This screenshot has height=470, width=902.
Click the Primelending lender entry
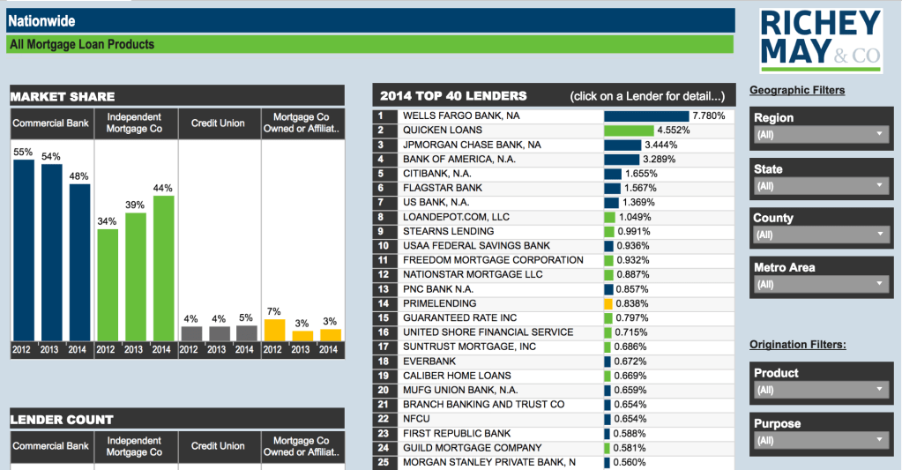[439, 303]
